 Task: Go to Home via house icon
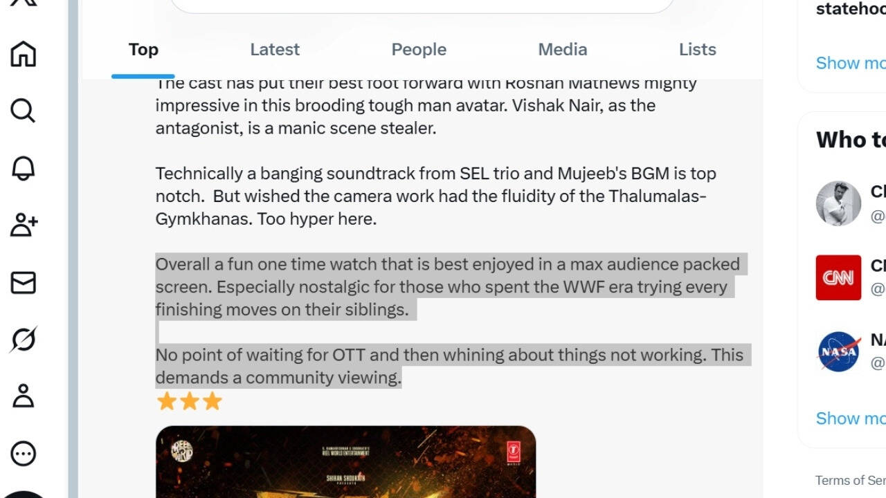point(23,53)
